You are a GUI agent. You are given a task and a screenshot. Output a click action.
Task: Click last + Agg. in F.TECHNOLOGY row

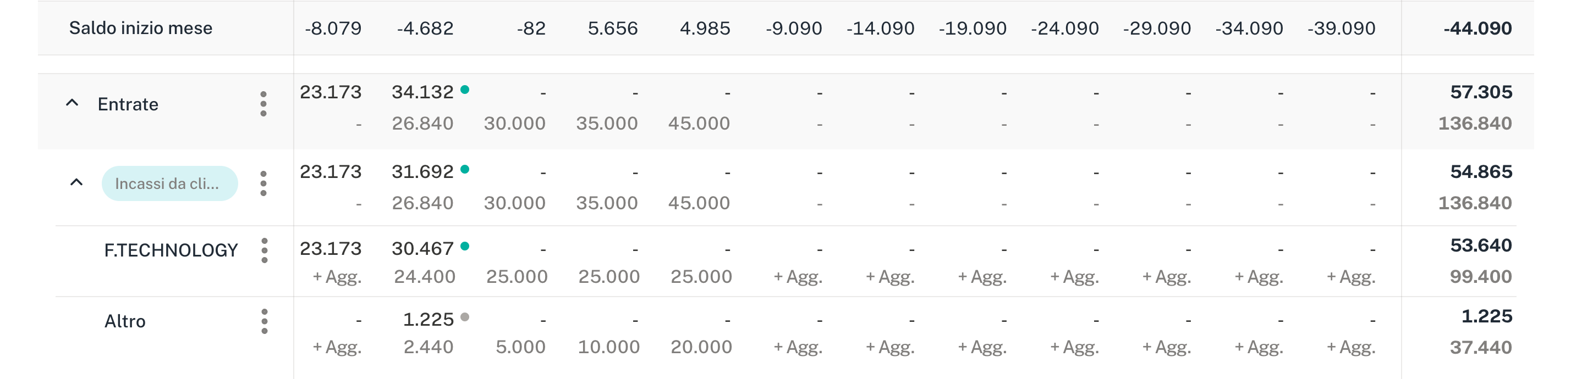coord(1351,277)
